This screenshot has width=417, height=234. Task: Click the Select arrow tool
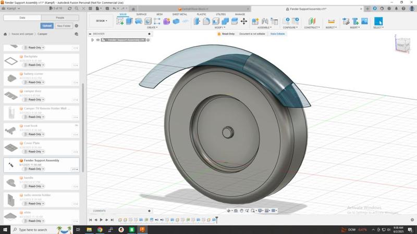(x=378, y=21)
